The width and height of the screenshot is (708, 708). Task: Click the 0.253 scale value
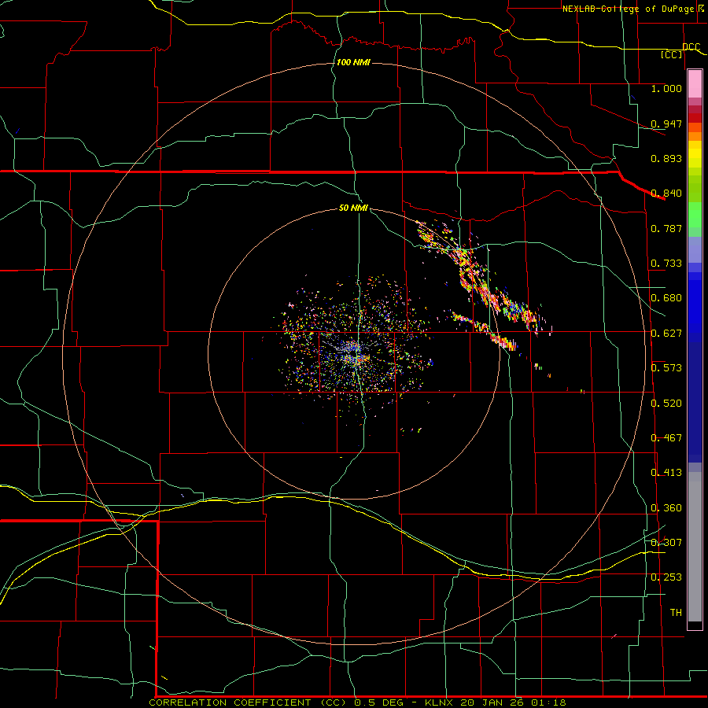click(666, 577)
